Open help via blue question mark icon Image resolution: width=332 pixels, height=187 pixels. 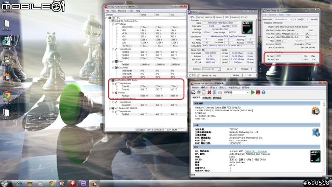pyautogui.click(x=264, y=92)
